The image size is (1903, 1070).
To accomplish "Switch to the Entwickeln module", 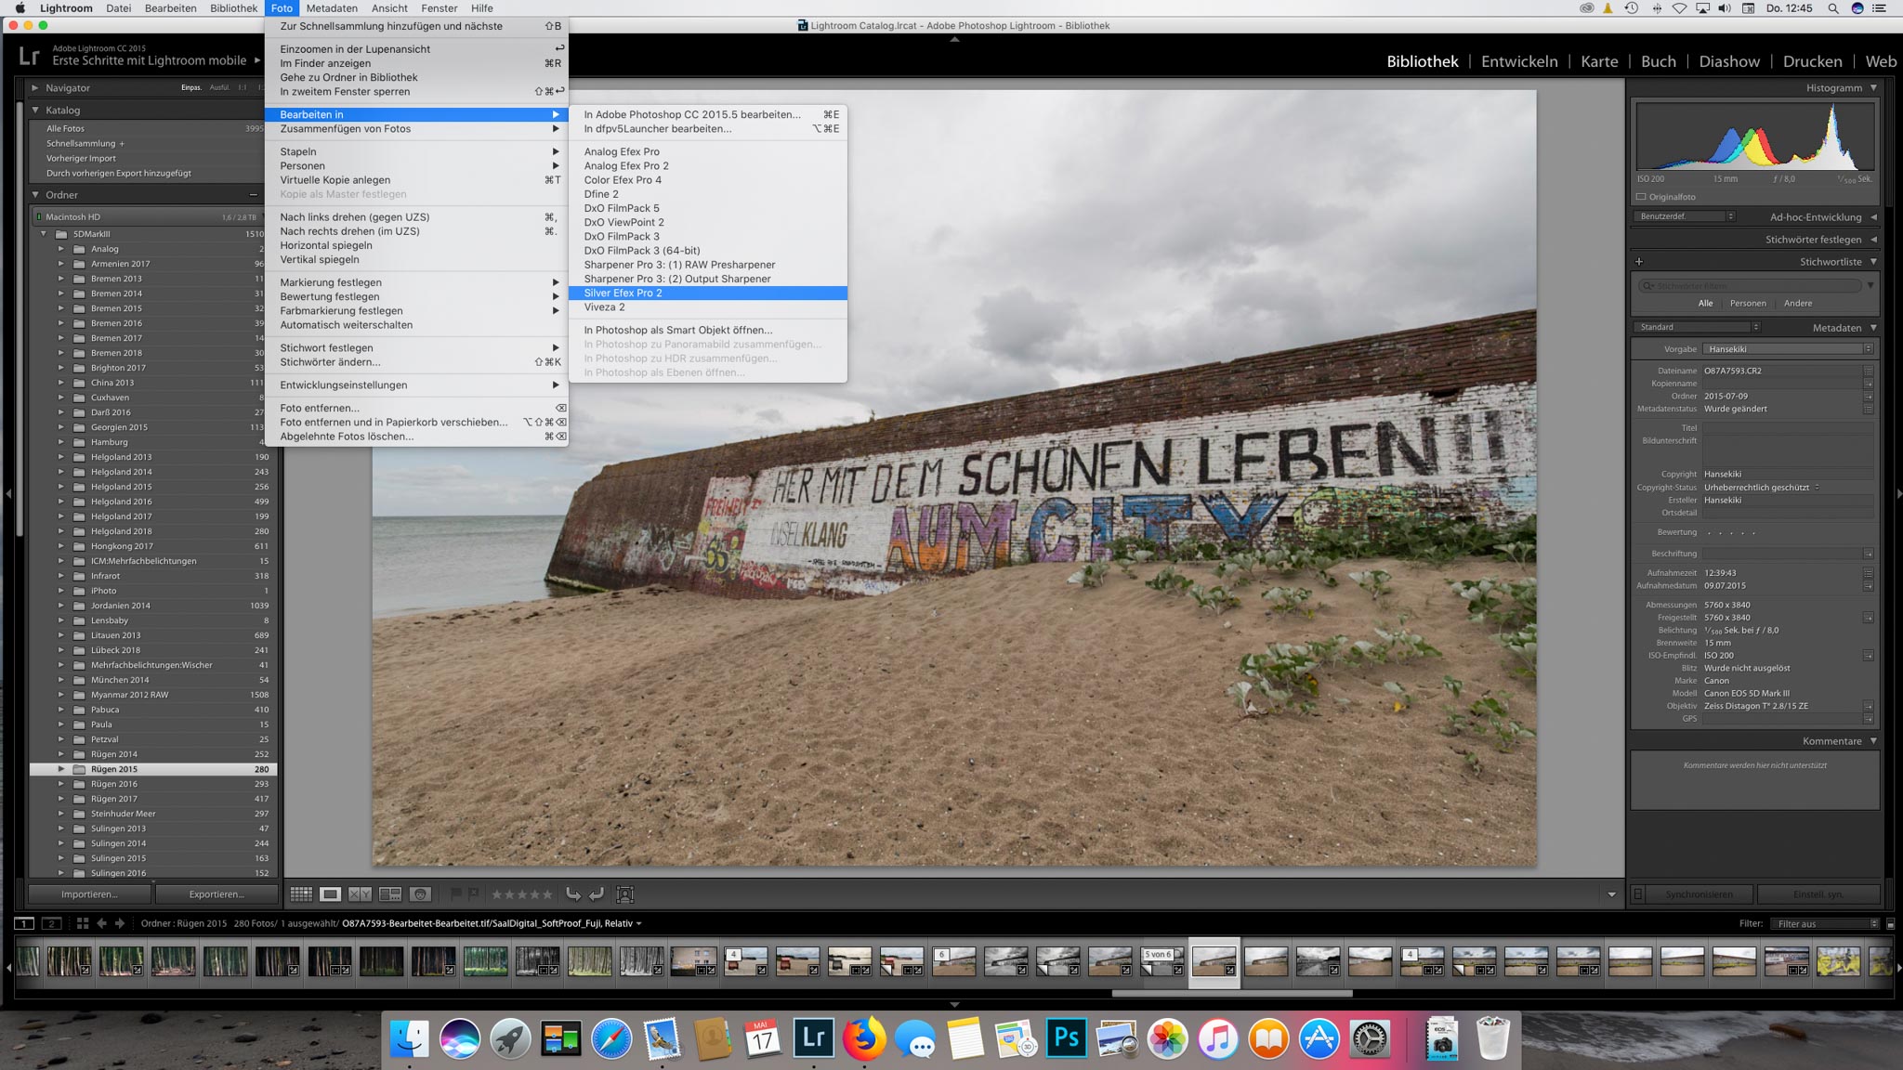I will (x=1518, y=61).
